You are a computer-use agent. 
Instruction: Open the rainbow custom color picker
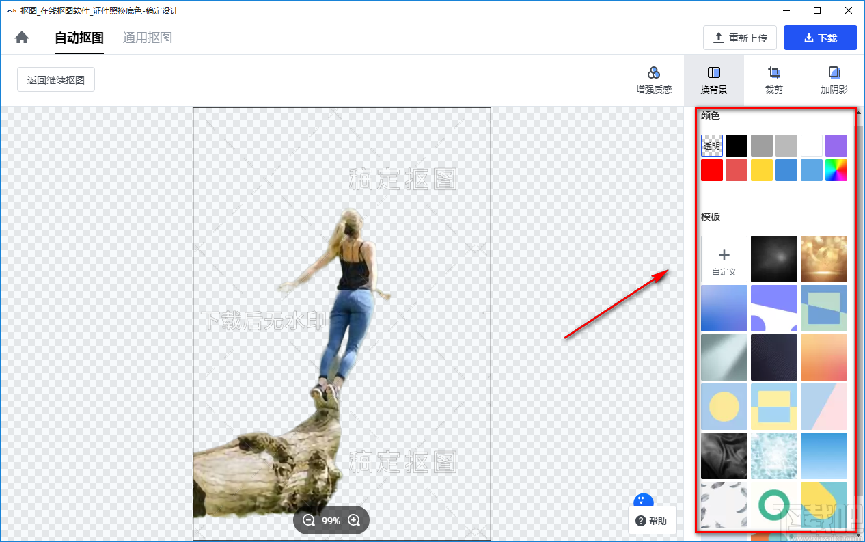836,170
